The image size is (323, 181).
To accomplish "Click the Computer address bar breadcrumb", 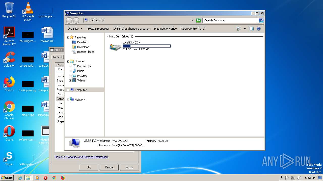I will 98,20.
